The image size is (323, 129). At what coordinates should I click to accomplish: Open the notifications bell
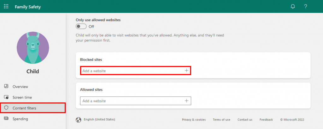tap(293, 7)
